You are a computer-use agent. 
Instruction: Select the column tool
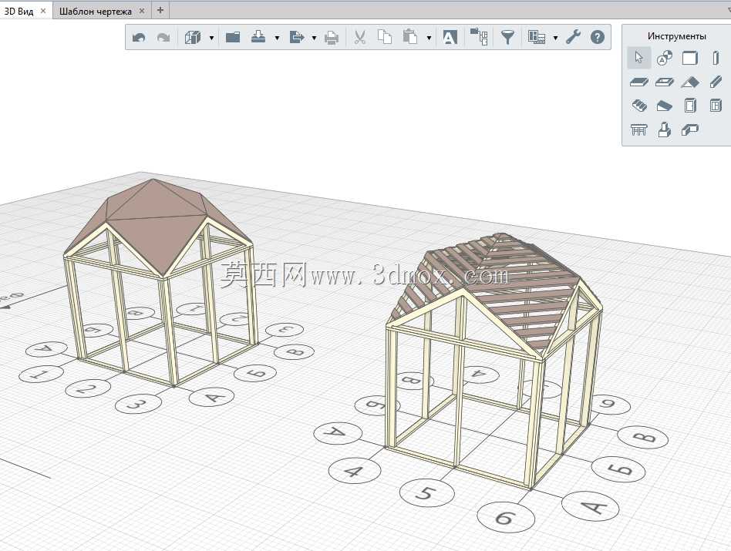[x=716, y=59]
